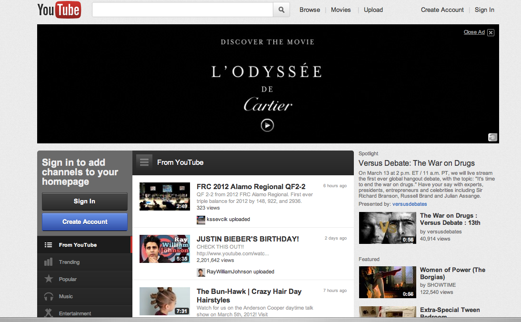This screenshot has height=322, width=521.
Task: Click into the search text field
Action: (x=182, y=10)
